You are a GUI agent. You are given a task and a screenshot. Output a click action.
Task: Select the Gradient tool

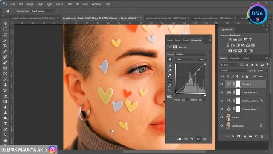click(x=5, y=101)
